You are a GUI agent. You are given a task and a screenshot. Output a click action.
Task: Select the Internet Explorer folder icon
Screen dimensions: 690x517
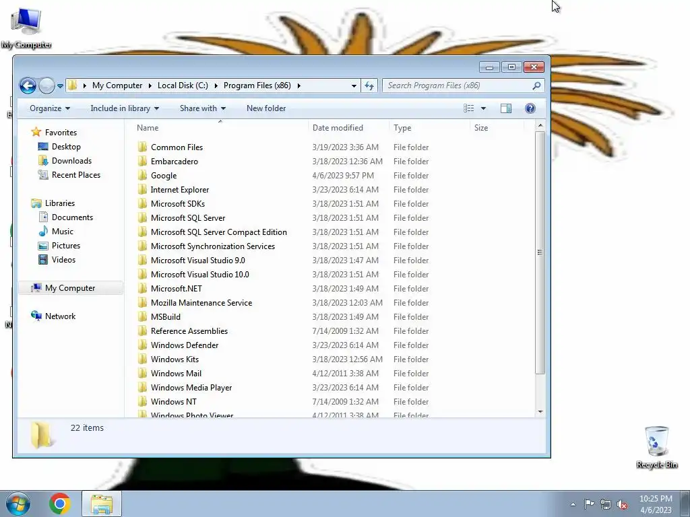tap(142, 189)
